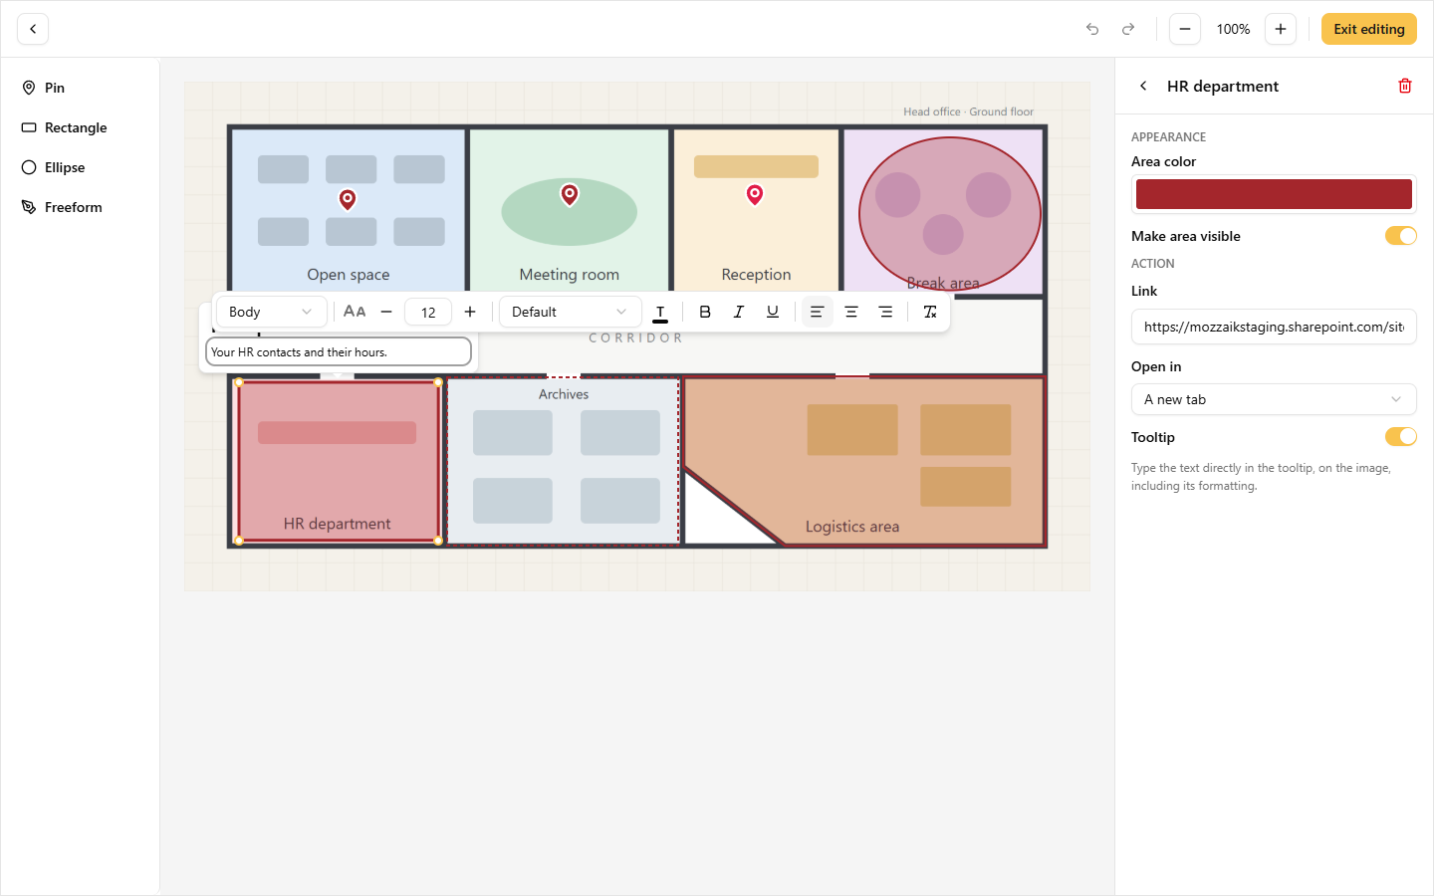
Task: Toggle italic formatting
Action: click(x=739, y=312)
